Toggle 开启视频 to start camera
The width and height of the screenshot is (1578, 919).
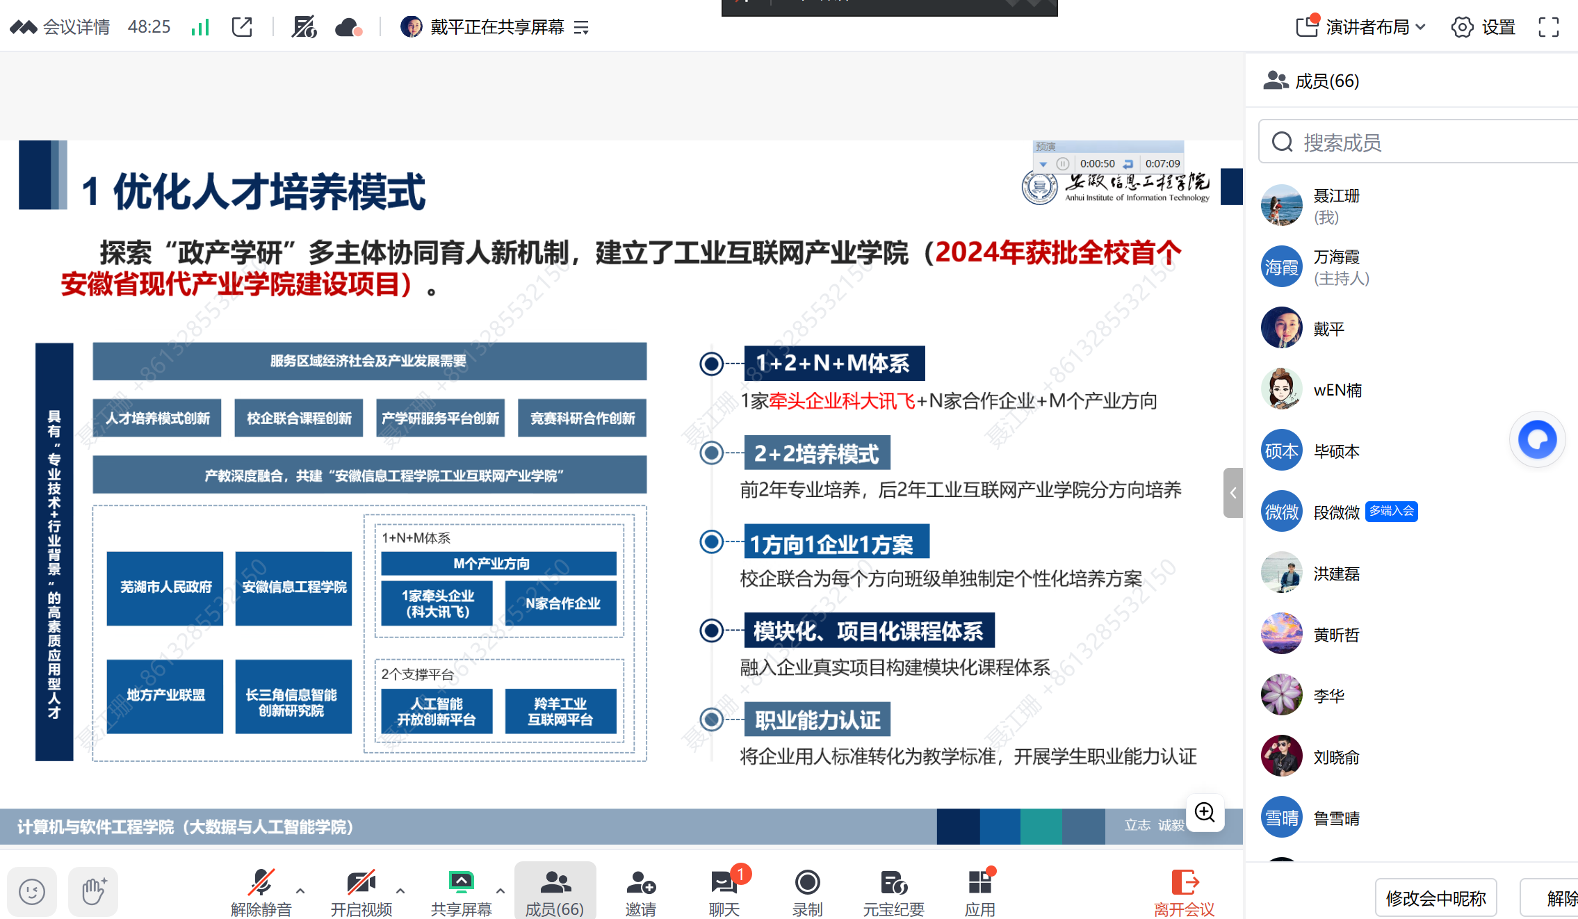[362, 892]
